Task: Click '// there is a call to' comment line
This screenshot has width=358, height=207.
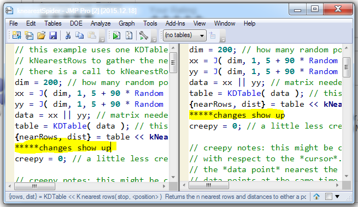Action: coord(91,71)
